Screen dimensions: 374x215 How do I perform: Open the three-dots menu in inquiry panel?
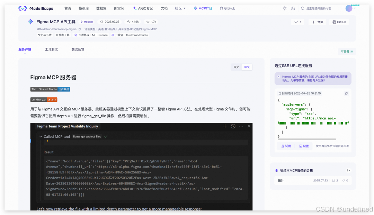[241, 126]
